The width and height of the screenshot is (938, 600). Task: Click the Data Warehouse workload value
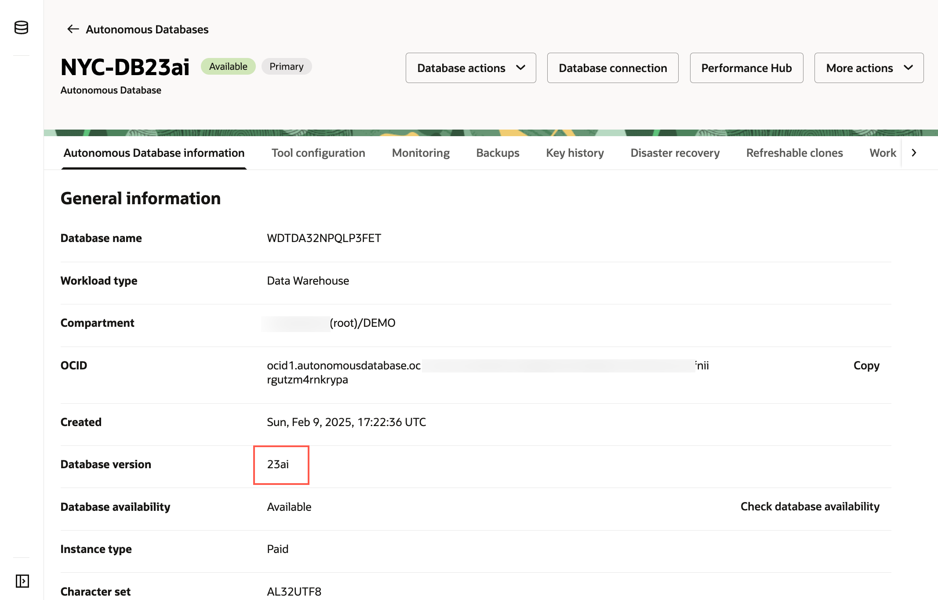pos(308,281)
